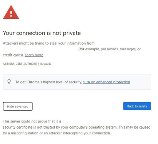Click the red warning triangle icon
Screen dimensions: 158x144
11,12
